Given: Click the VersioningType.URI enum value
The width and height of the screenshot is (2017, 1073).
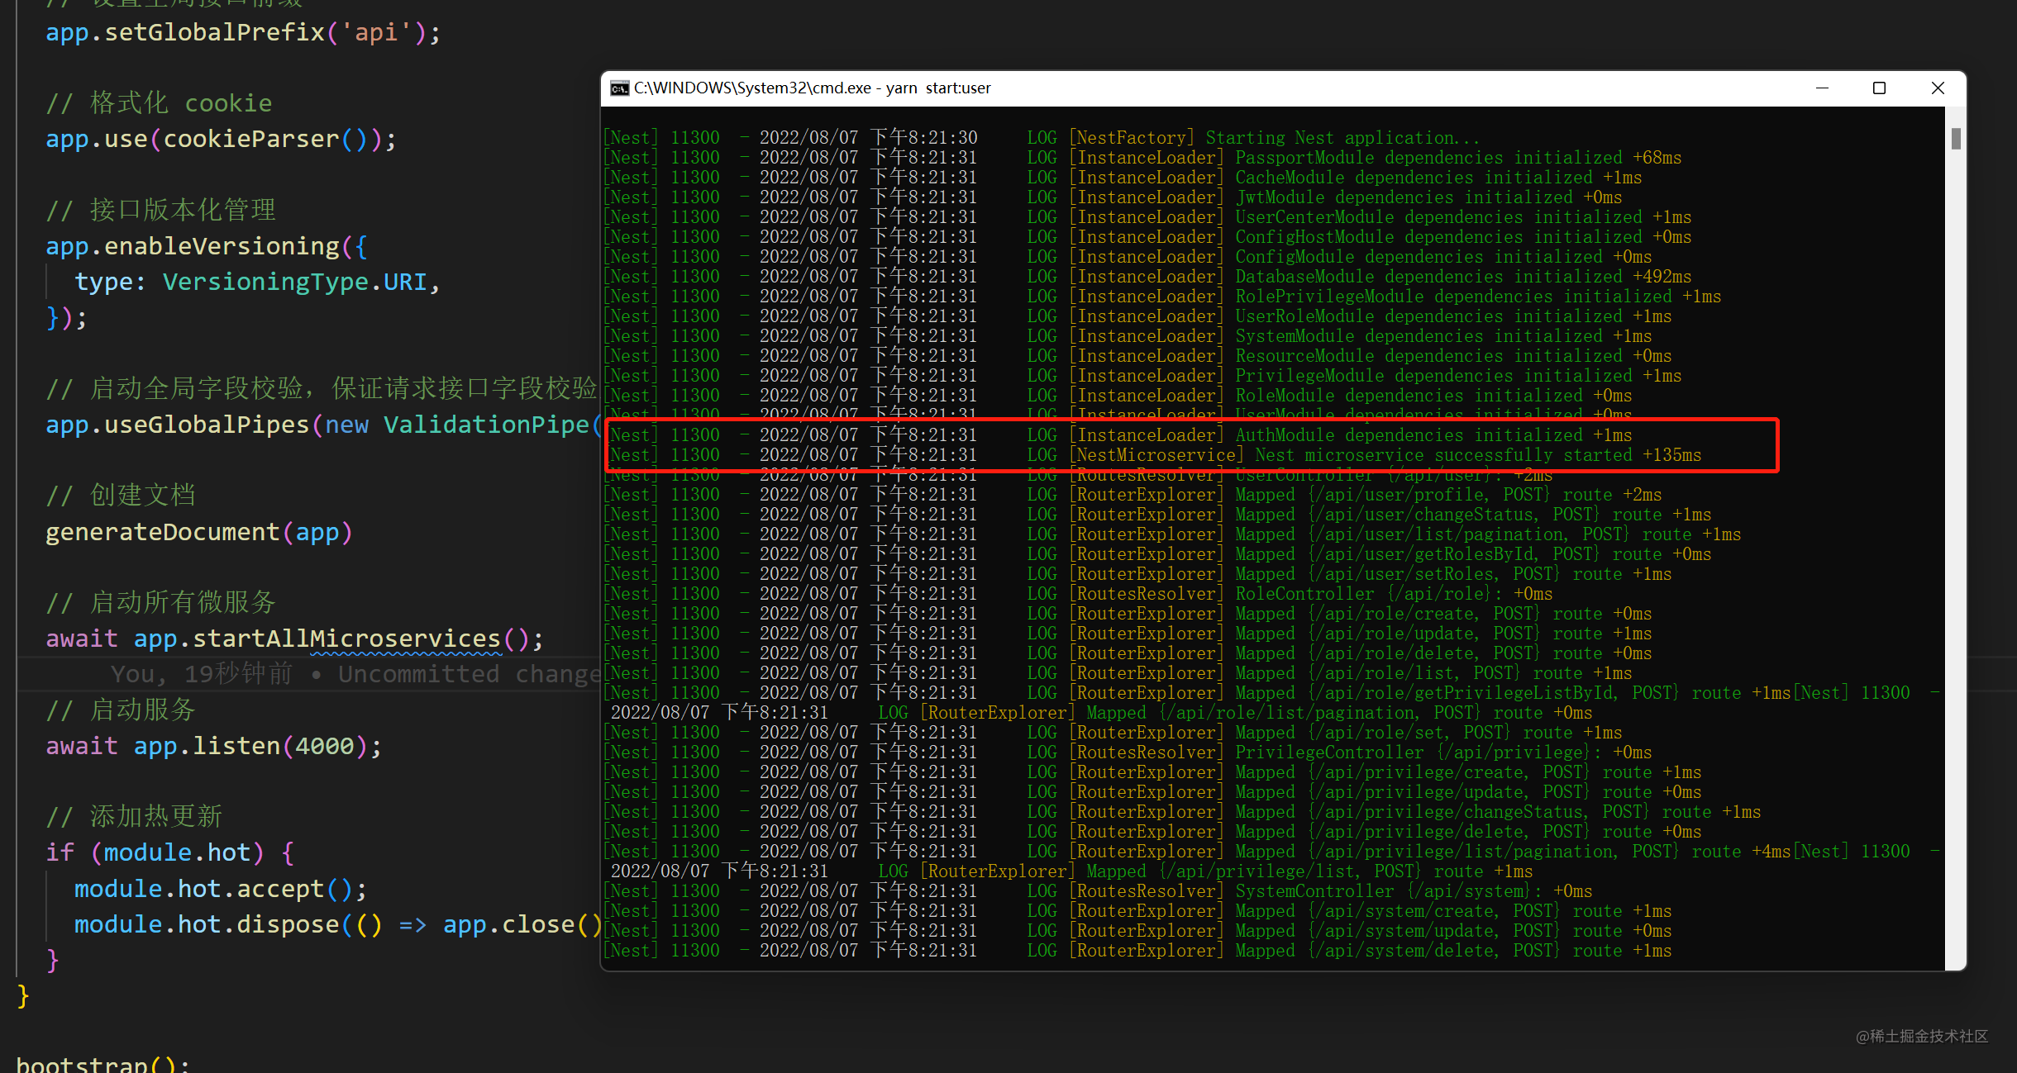Looking at the screenshot, I should [x=295, y=282].
